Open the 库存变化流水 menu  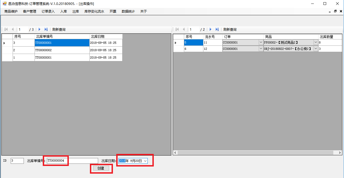point(94,11)
